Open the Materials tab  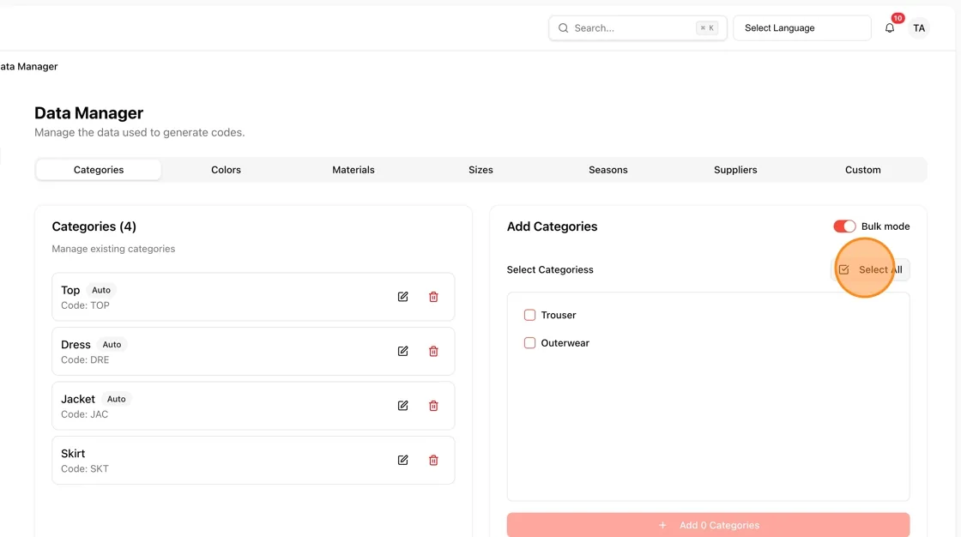[x=353, y=170]
